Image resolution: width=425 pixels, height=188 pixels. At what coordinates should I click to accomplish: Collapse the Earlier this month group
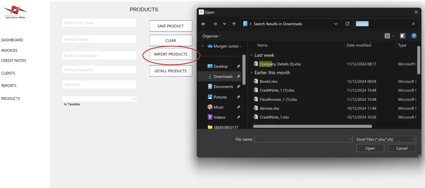tap(252, 73)
